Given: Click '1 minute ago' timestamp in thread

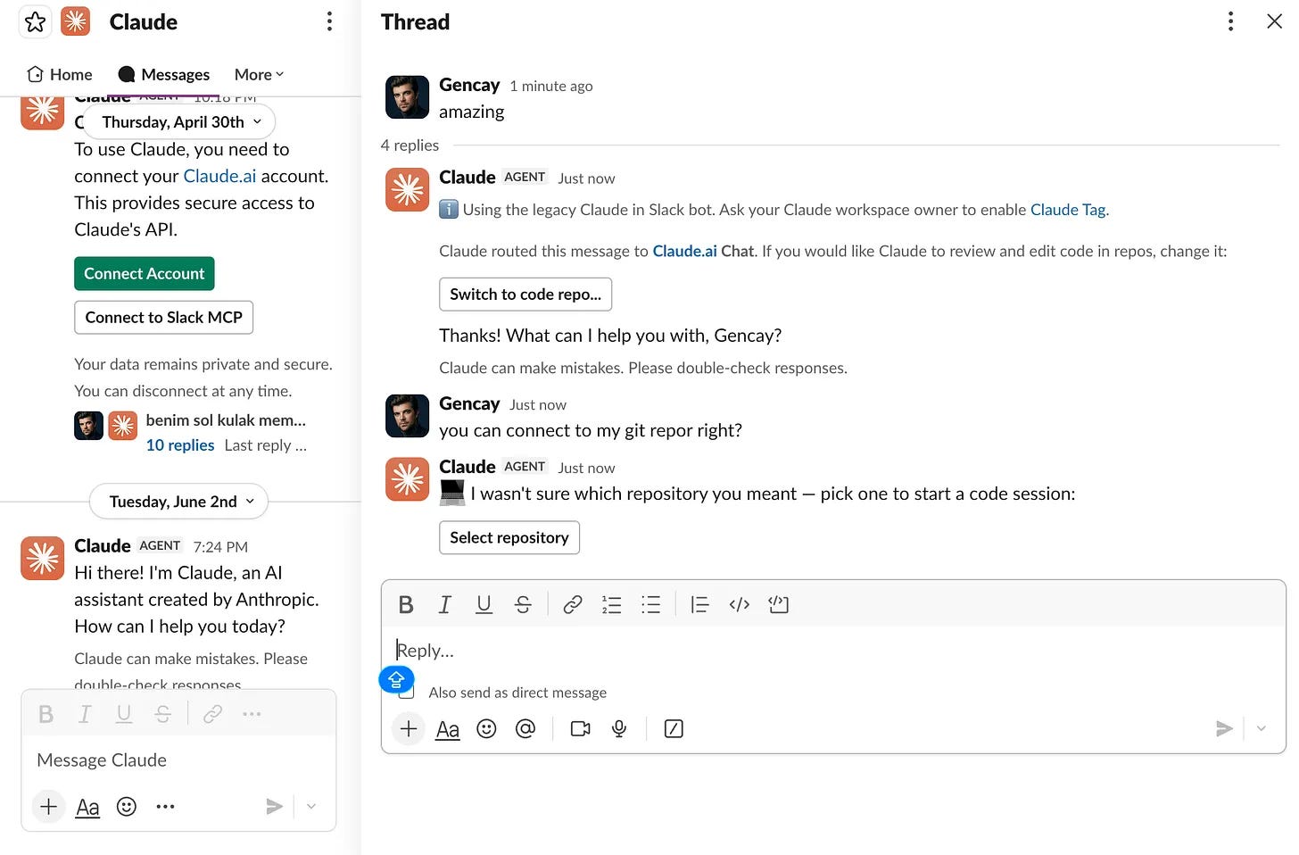Looking at the screenshot, I should 551,87.
